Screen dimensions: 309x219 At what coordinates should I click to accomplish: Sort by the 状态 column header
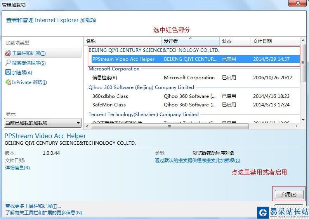235,41
